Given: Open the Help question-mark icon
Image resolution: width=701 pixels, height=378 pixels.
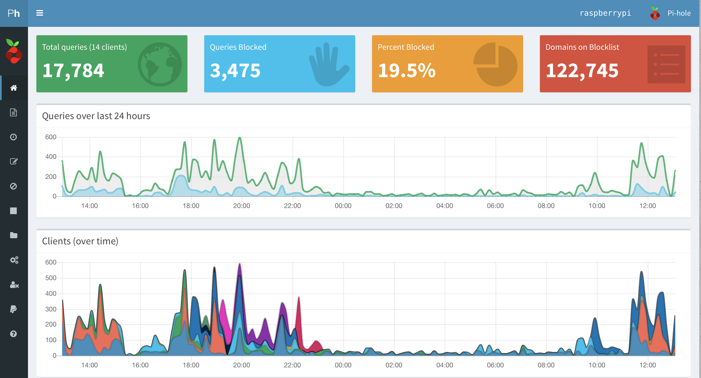Looking at the screenshot, I should tap(13, 334).
